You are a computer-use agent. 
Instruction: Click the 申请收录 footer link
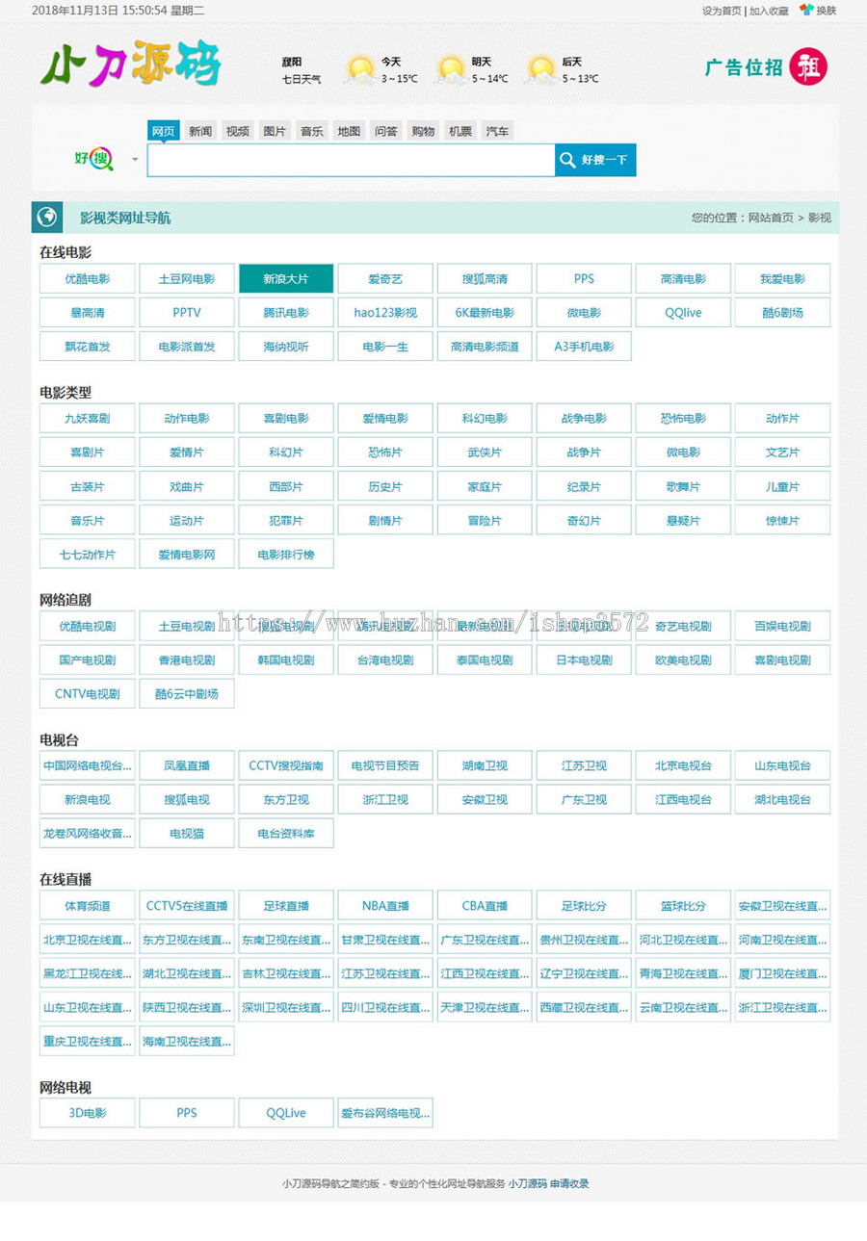tap(569, 1184)
